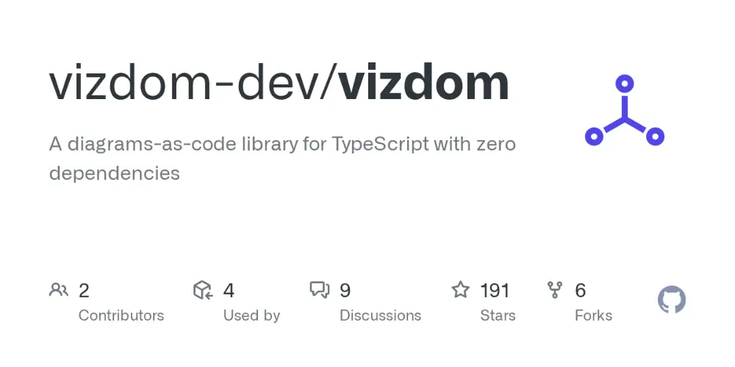The height and width of the screenshot is (367, 735).
Task: Click the bottom-left node of vizdom logo
Action: tap(595, 137)
